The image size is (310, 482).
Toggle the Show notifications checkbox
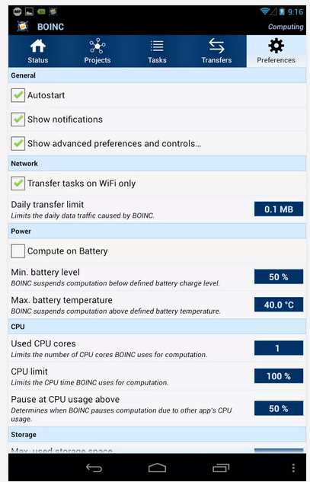pos(18,120)
